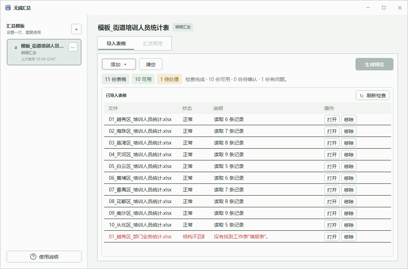
Task: Select file name 07_番禺区_培训人员统计.xlsx
Action: (x=140, y=190)
